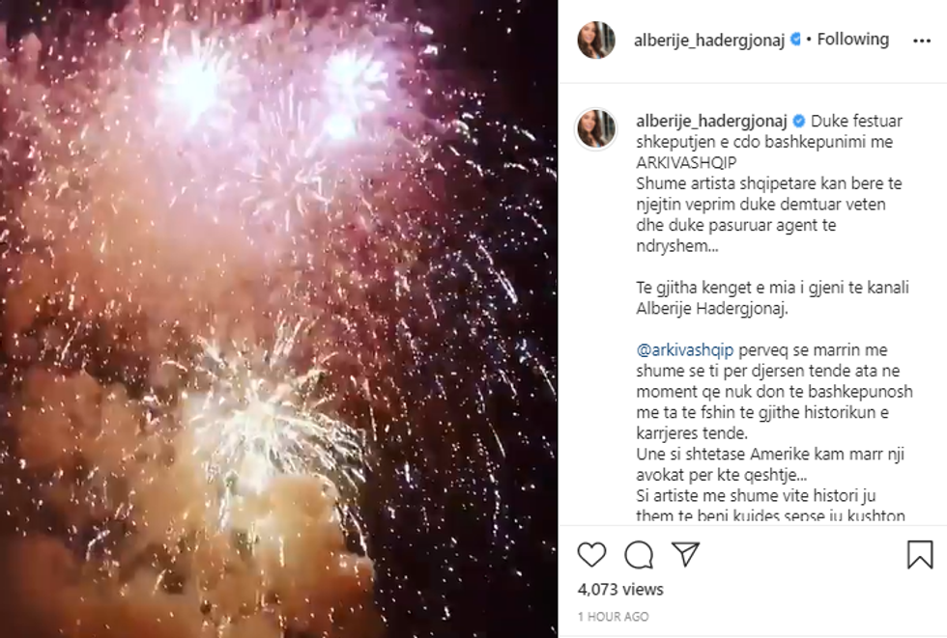Click the caption profile picture avatar
Viewport: 947px width, 638px height.
click(597, 128)
